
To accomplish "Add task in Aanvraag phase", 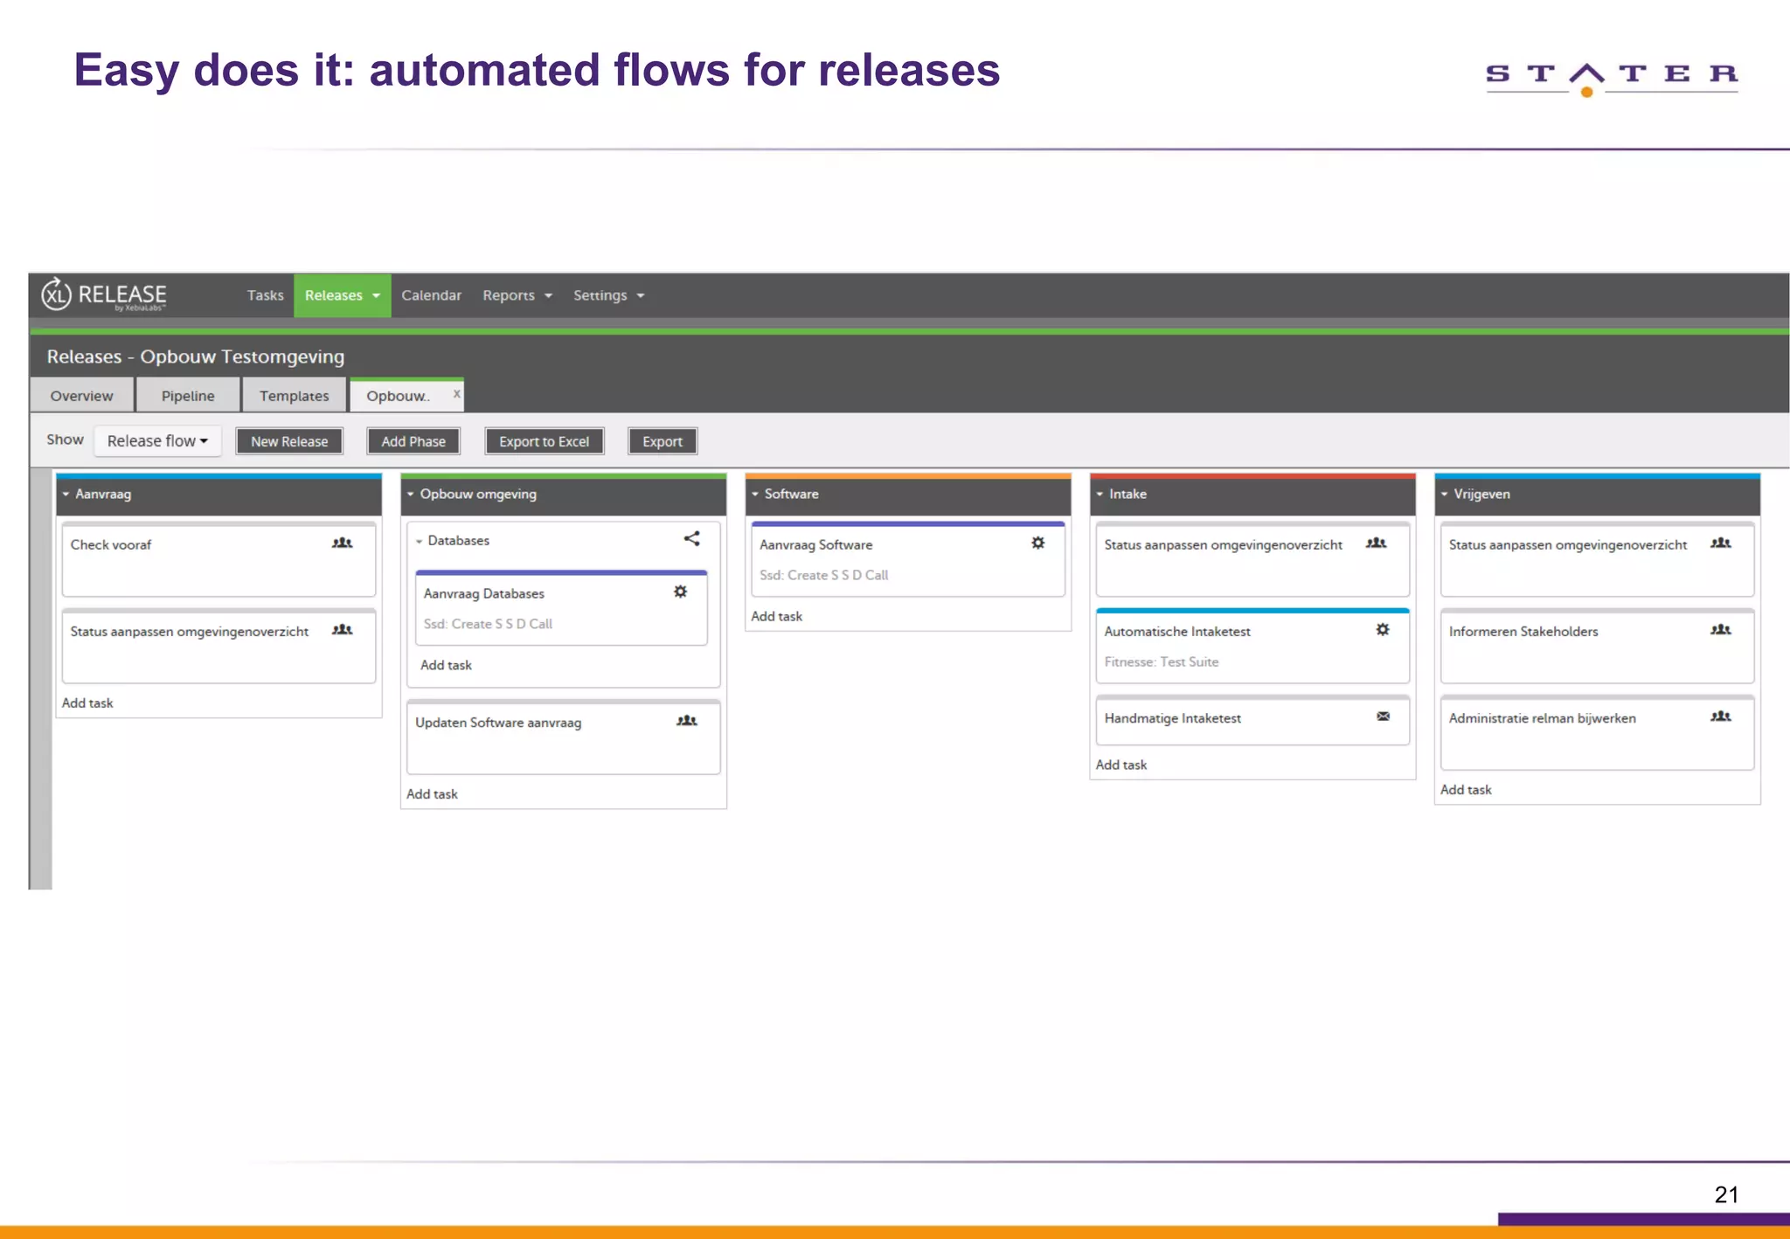I will [x=87, y=703].
